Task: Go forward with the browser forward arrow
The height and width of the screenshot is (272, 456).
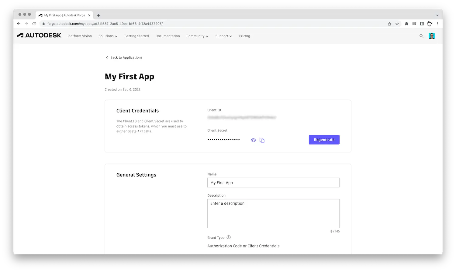Action: [26, 24]
